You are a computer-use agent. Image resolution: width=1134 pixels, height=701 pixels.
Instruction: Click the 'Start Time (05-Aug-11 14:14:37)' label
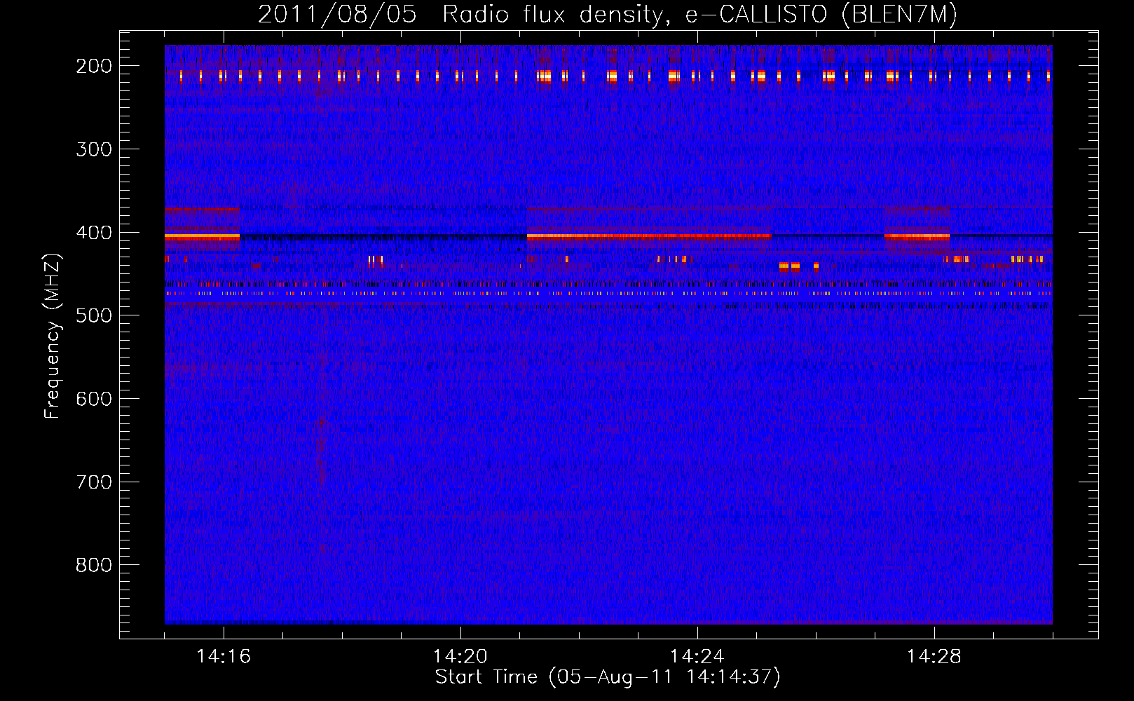point(608,677)
